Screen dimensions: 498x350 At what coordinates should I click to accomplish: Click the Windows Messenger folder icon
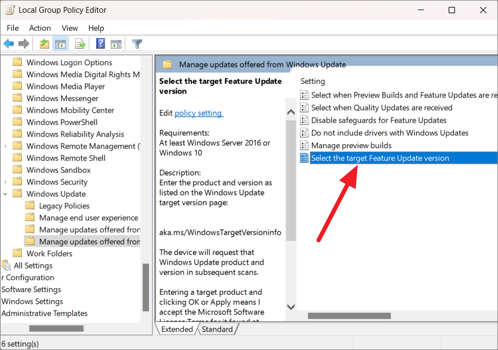tap(17, 98)
